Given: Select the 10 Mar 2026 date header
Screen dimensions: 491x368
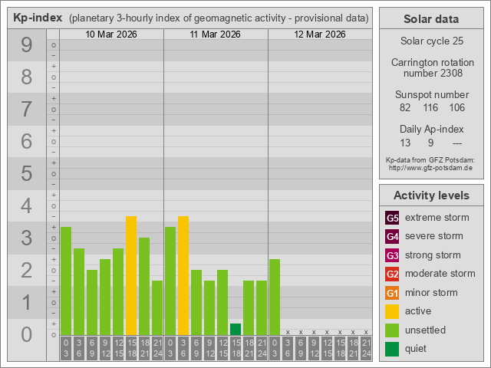Looking at the screenshot, I should pos(111,34).
